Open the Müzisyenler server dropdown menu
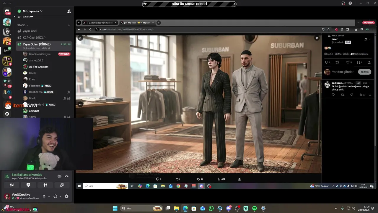 click(x=32, y=11)
